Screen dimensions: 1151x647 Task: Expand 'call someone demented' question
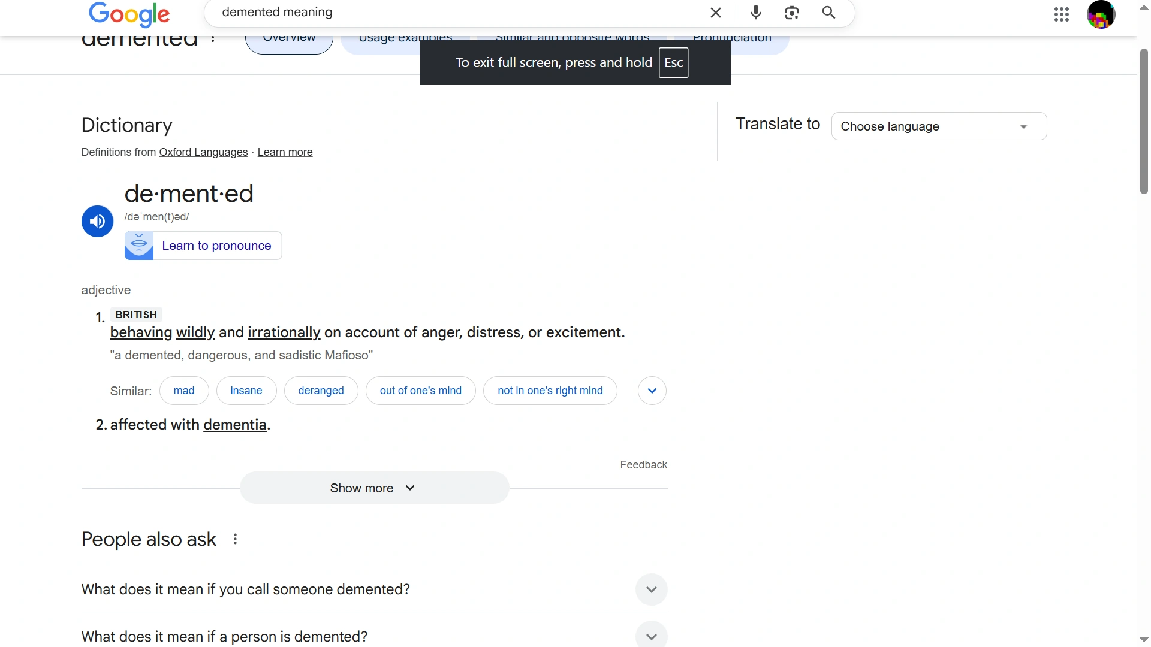tap(651, 589)
